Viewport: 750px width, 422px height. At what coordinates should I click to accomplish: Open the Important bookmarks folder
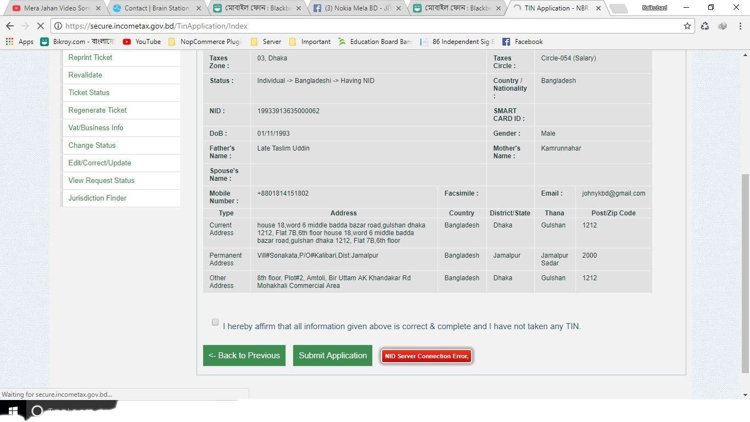click(x=310, y=42)
